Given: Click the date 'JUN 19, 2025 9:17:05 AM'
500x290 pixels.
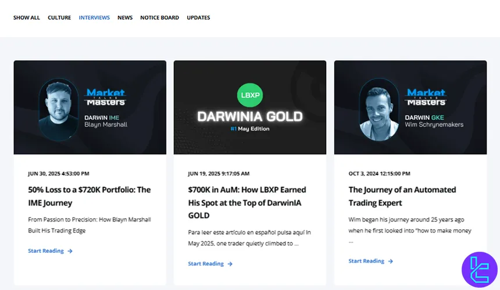Looking at the screenshot, I should [219, 173].
